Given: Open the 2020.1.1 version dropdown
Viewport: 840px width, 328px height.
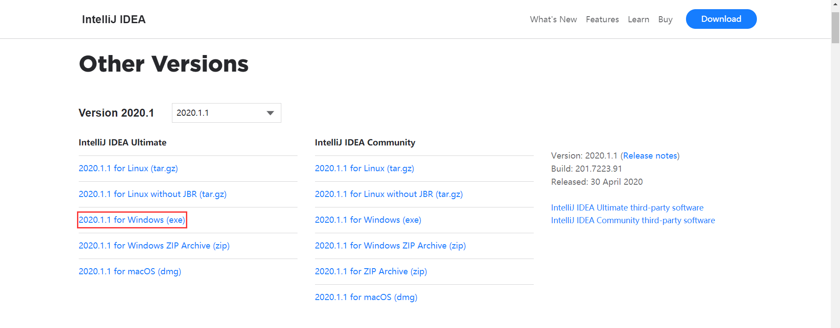Looking at the screenshot, I should click(x=226, y=113).
